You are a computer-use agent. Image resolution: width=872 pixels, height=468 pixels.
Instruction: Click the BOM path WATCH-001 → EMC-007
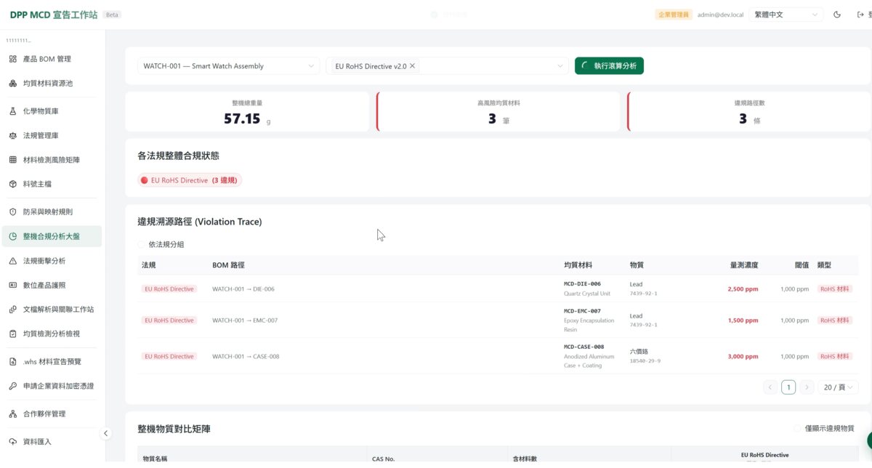coord(245,320)
